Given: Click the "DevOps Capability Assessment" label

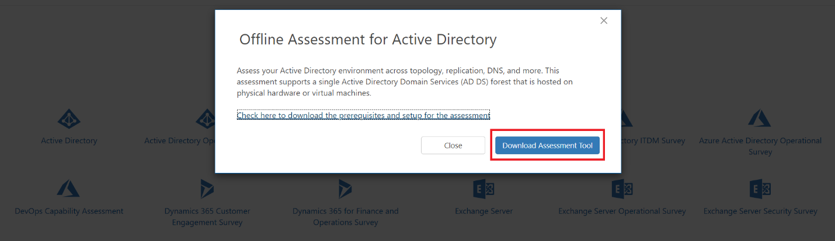Looking at the screenshot, I should [69, 211].
